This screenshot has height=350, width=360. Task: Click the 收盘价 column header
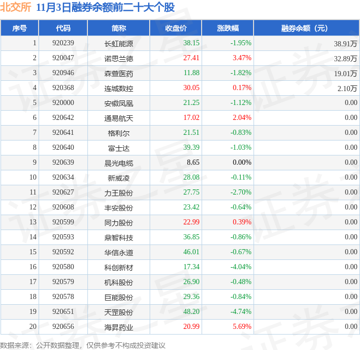pyautogui.click(x=176, y=28)
